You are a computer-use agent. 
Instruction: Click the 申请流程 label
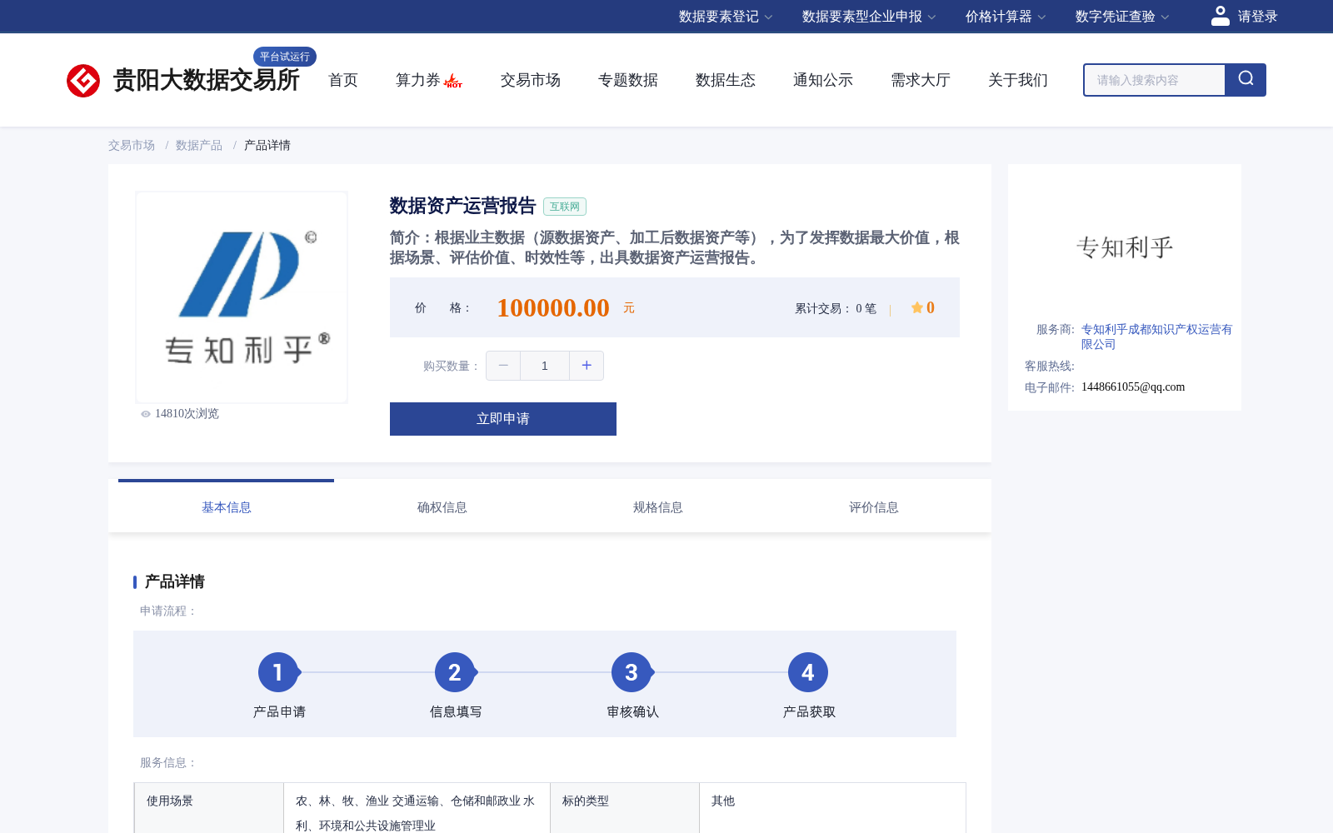click(168, 611)
